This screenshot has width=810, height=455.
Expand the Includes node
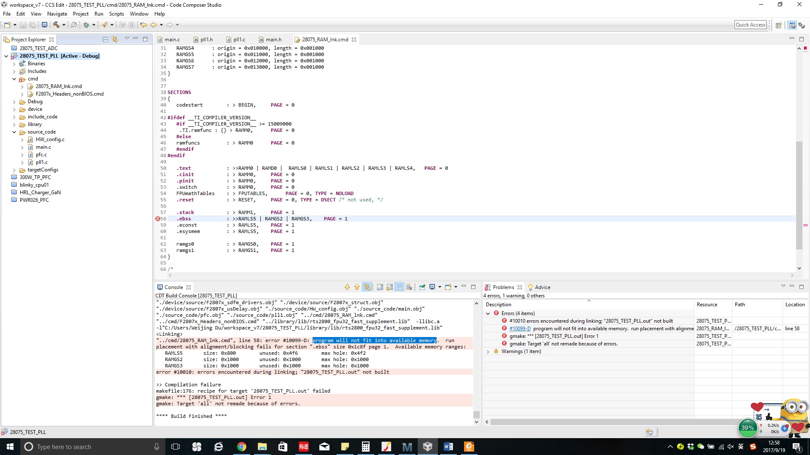(14, 71)
